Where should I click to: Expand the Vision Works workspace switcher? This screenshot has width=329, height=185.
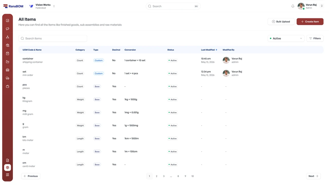tap(54, 6)
